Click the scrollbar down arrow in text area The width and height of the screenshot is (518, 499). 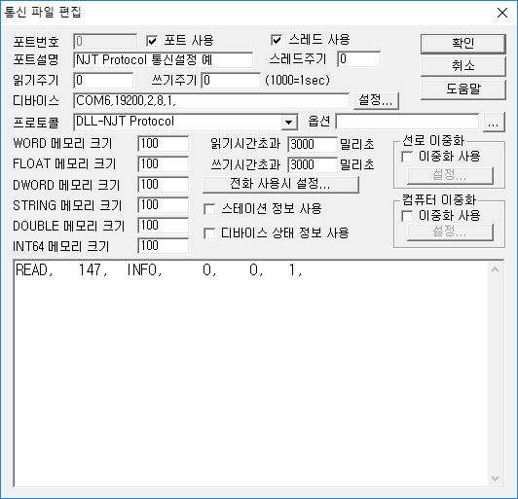tap(495, 479)
